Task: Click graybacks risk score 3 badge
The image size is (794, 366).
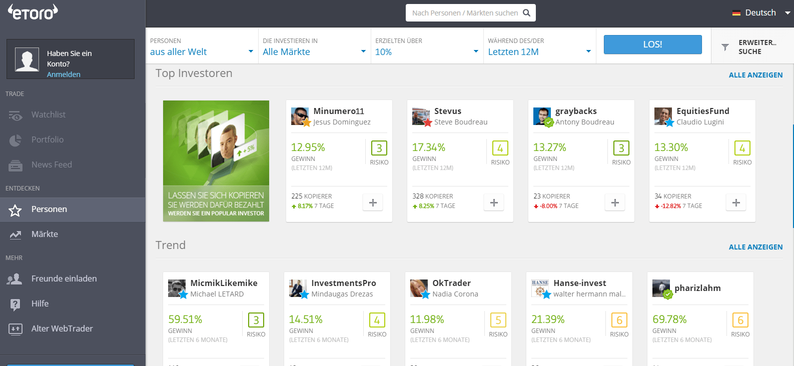Action: click(621, 148)
